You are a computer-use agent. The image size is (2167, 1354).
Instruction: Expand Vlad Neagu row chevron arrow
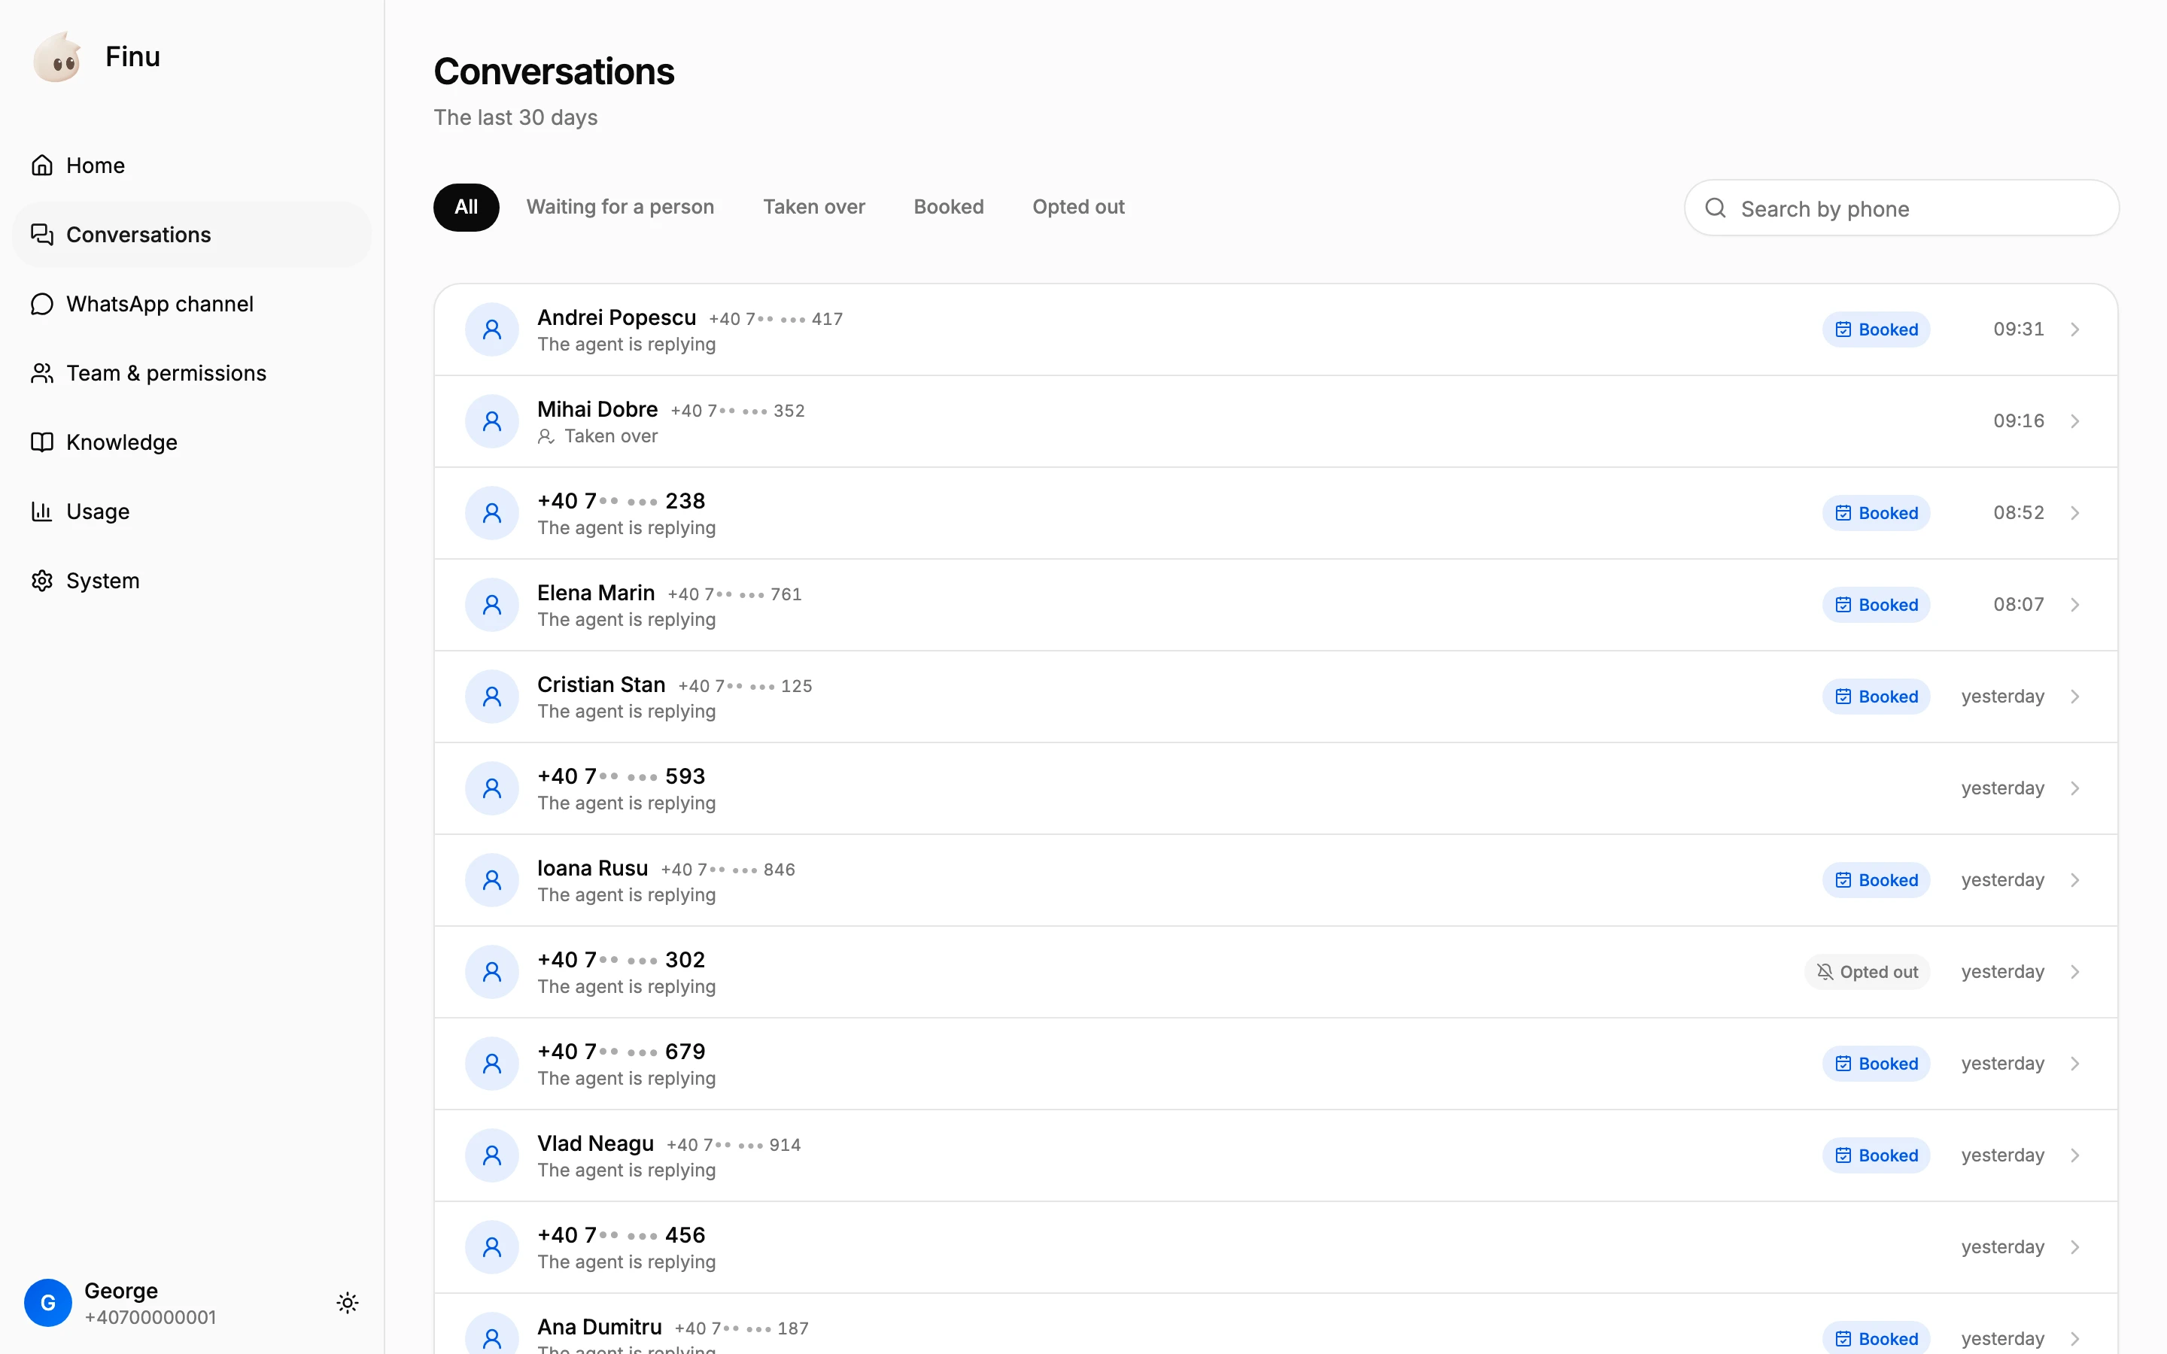click(2074, 1155)
